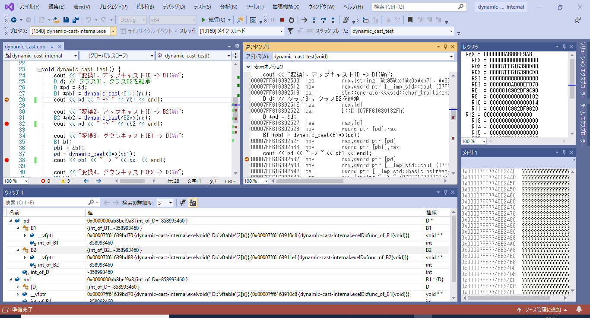Click the next issue arrow in editor footer
This screenshot has height=318, width=590.
coord(98,181)
